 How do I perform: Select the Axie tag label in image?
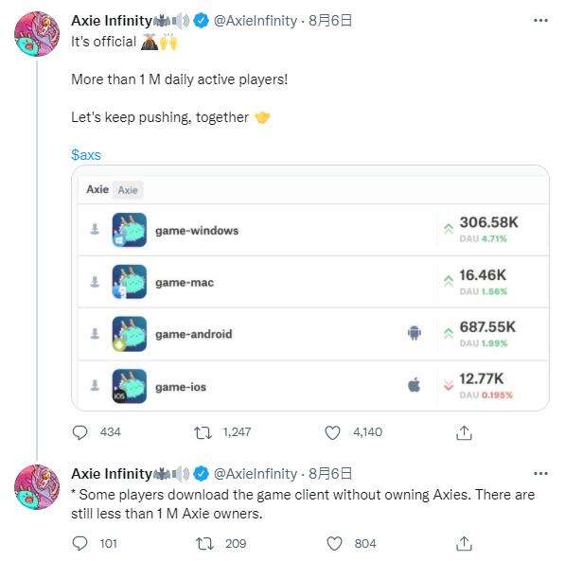[128, 190]
